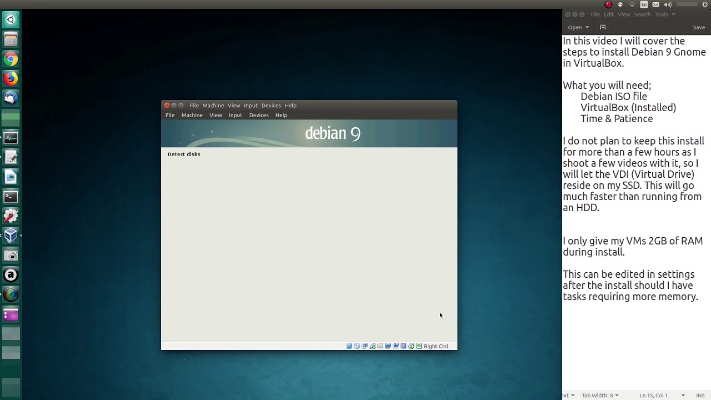Click the network adapters icon in VirtualBox status bar
The image size is (711, 400).
(x=364, y=346)
